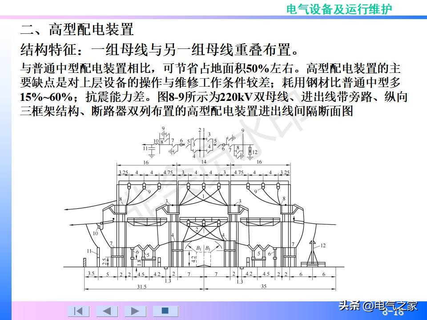Click the previous-slide arrow icon

(107, 311)
